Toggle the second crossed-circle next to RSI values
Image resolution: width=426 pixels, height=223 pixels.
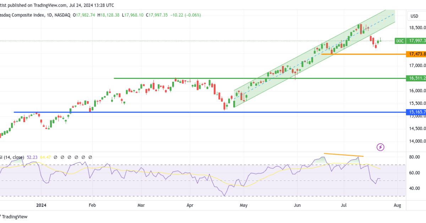[x=62, y=157]
